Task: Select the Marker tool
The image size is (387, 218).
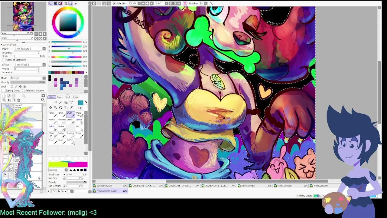Action: pos(53,121)
